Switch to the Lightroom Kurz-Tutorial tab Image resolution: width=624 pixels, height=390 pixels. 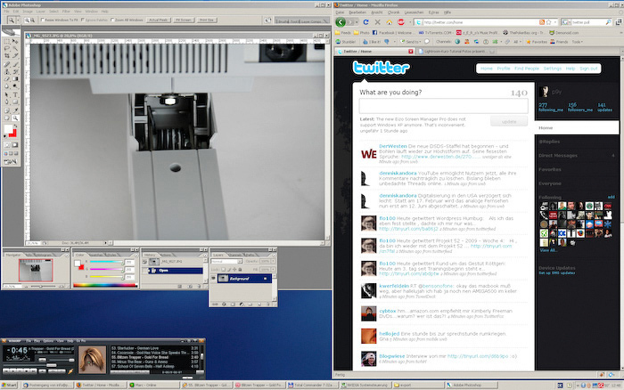click(x=455, y=52)
